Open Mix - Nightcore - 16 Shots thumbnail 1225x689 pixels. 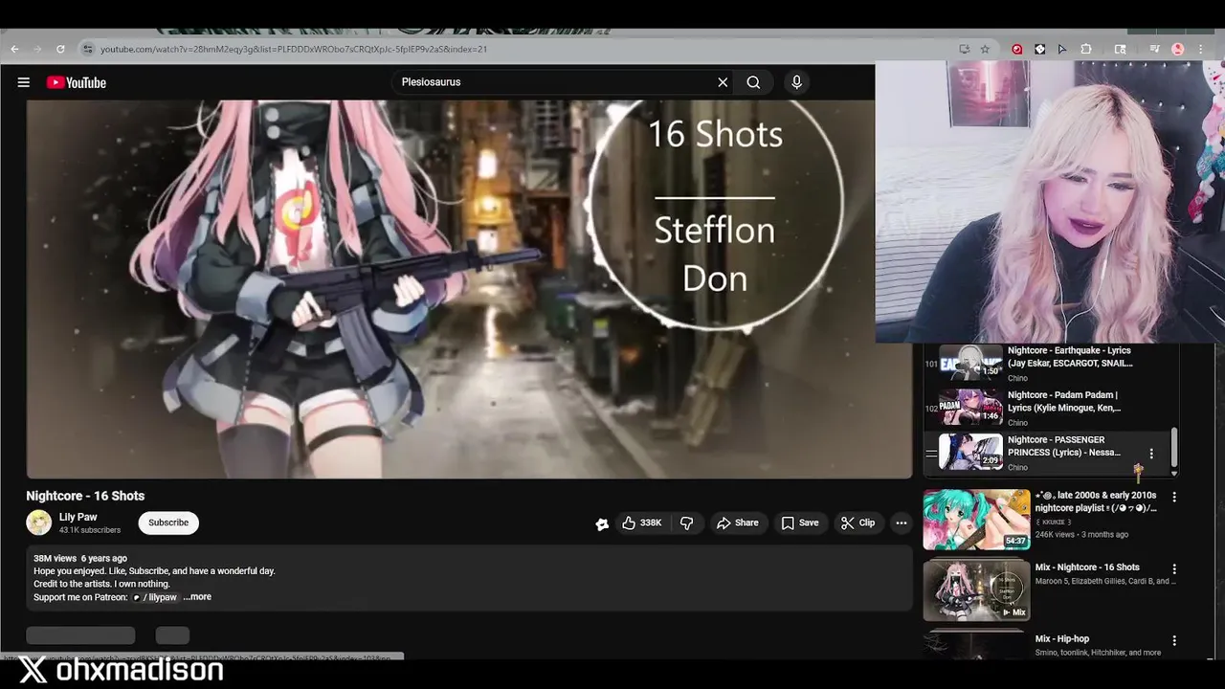976,590
